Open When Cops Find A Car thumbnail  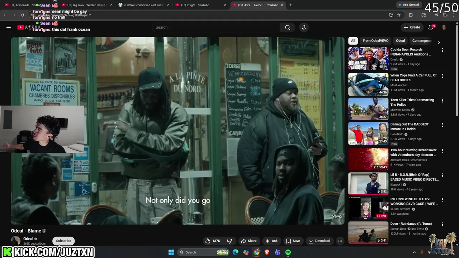pos(368,85)
